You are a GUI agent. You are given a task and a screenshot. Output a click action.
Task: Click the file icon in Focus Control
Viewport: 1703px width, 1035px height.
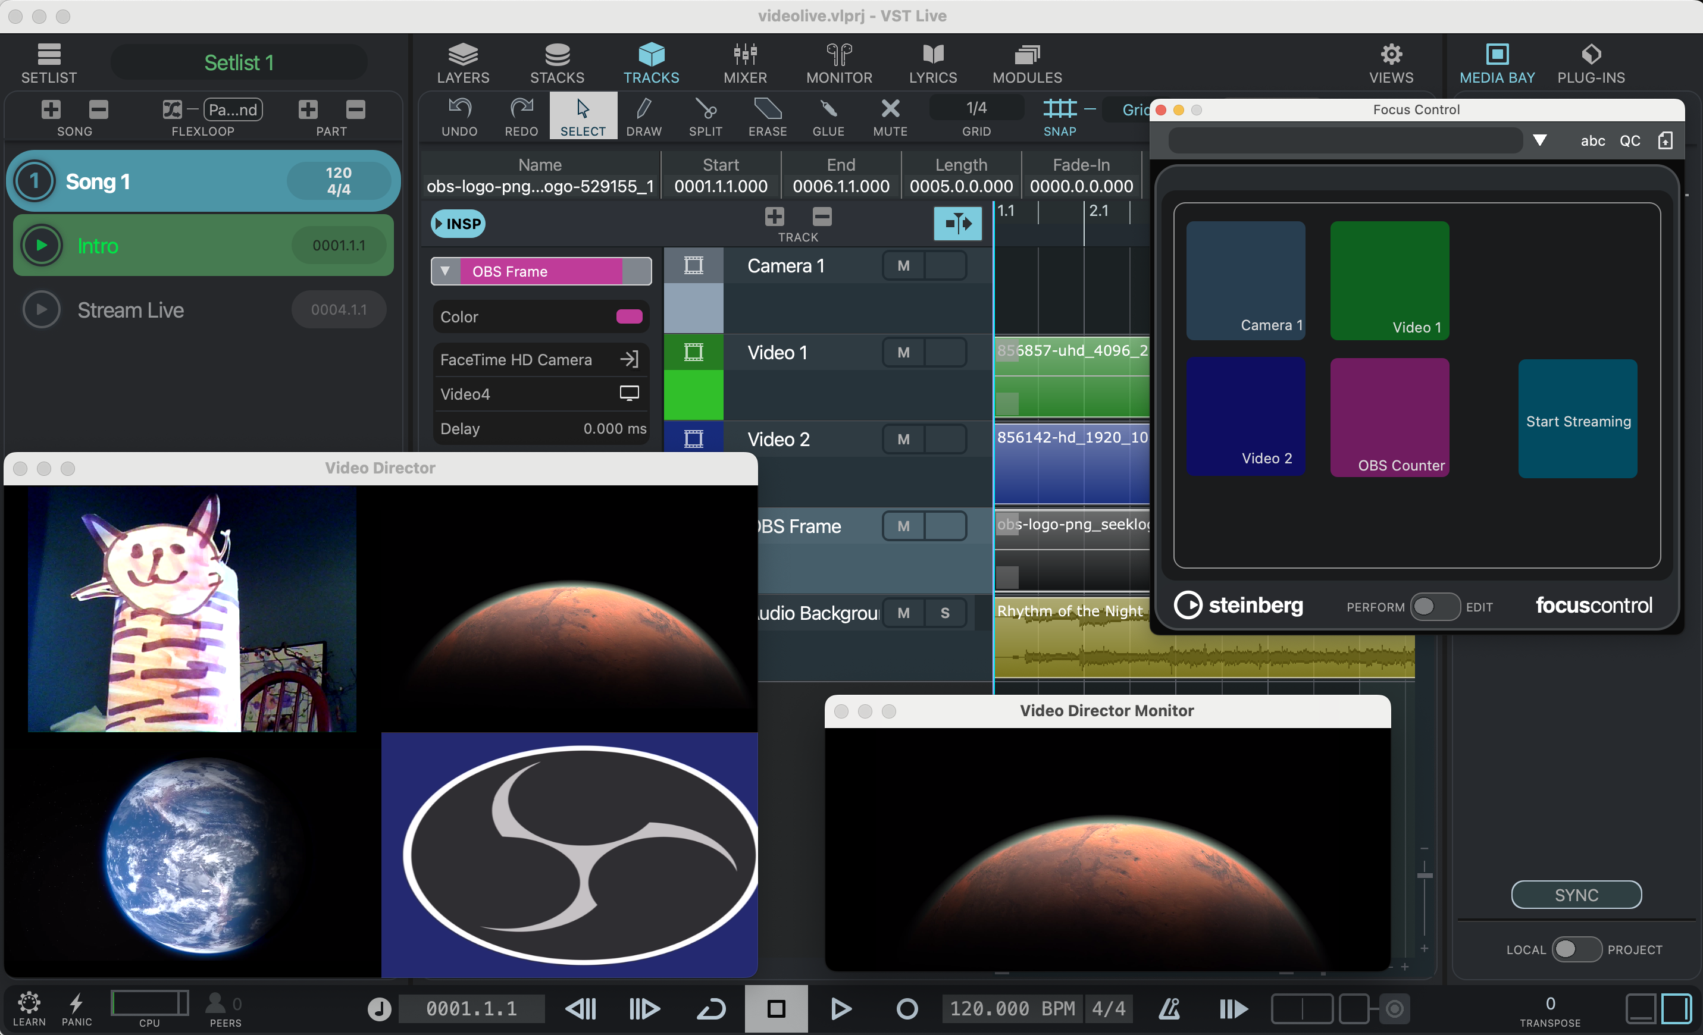[1665, 140]
